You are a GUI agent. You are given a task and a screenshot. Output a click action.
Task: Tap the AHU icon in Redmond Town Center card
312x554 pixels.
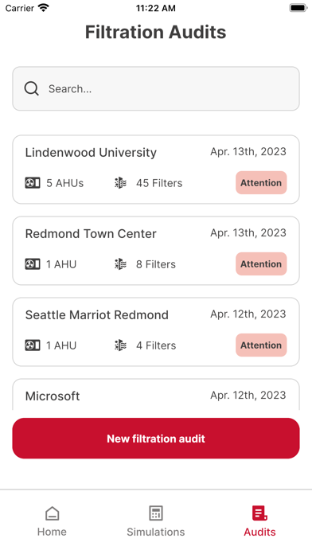pyautogui.click(x=33, y=264)
